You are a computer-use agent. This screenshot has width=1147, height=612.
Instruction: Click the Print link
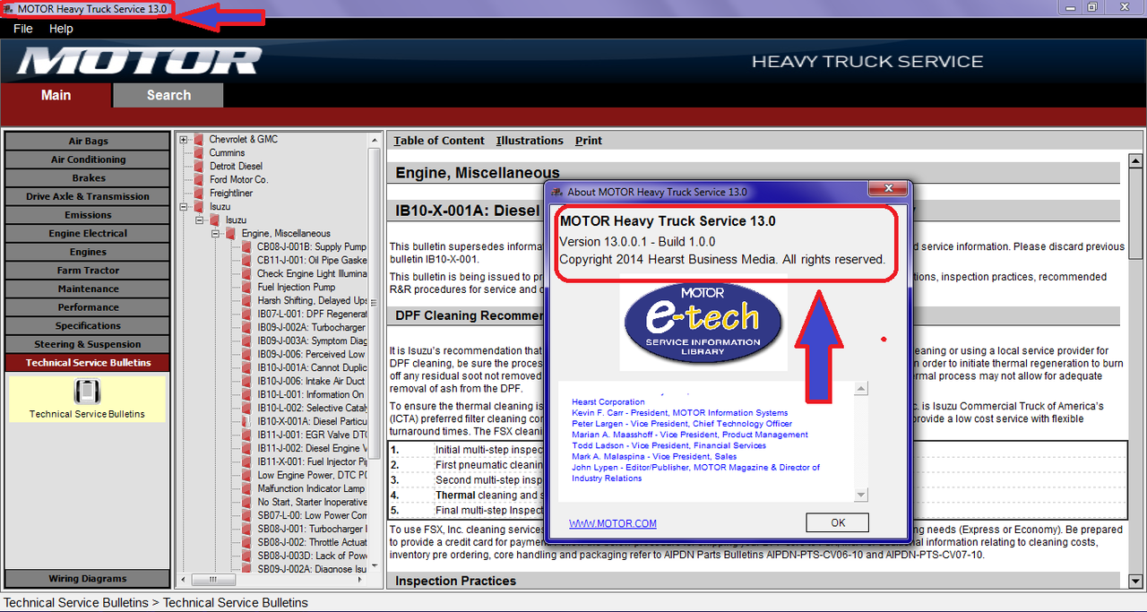point(589,141)
